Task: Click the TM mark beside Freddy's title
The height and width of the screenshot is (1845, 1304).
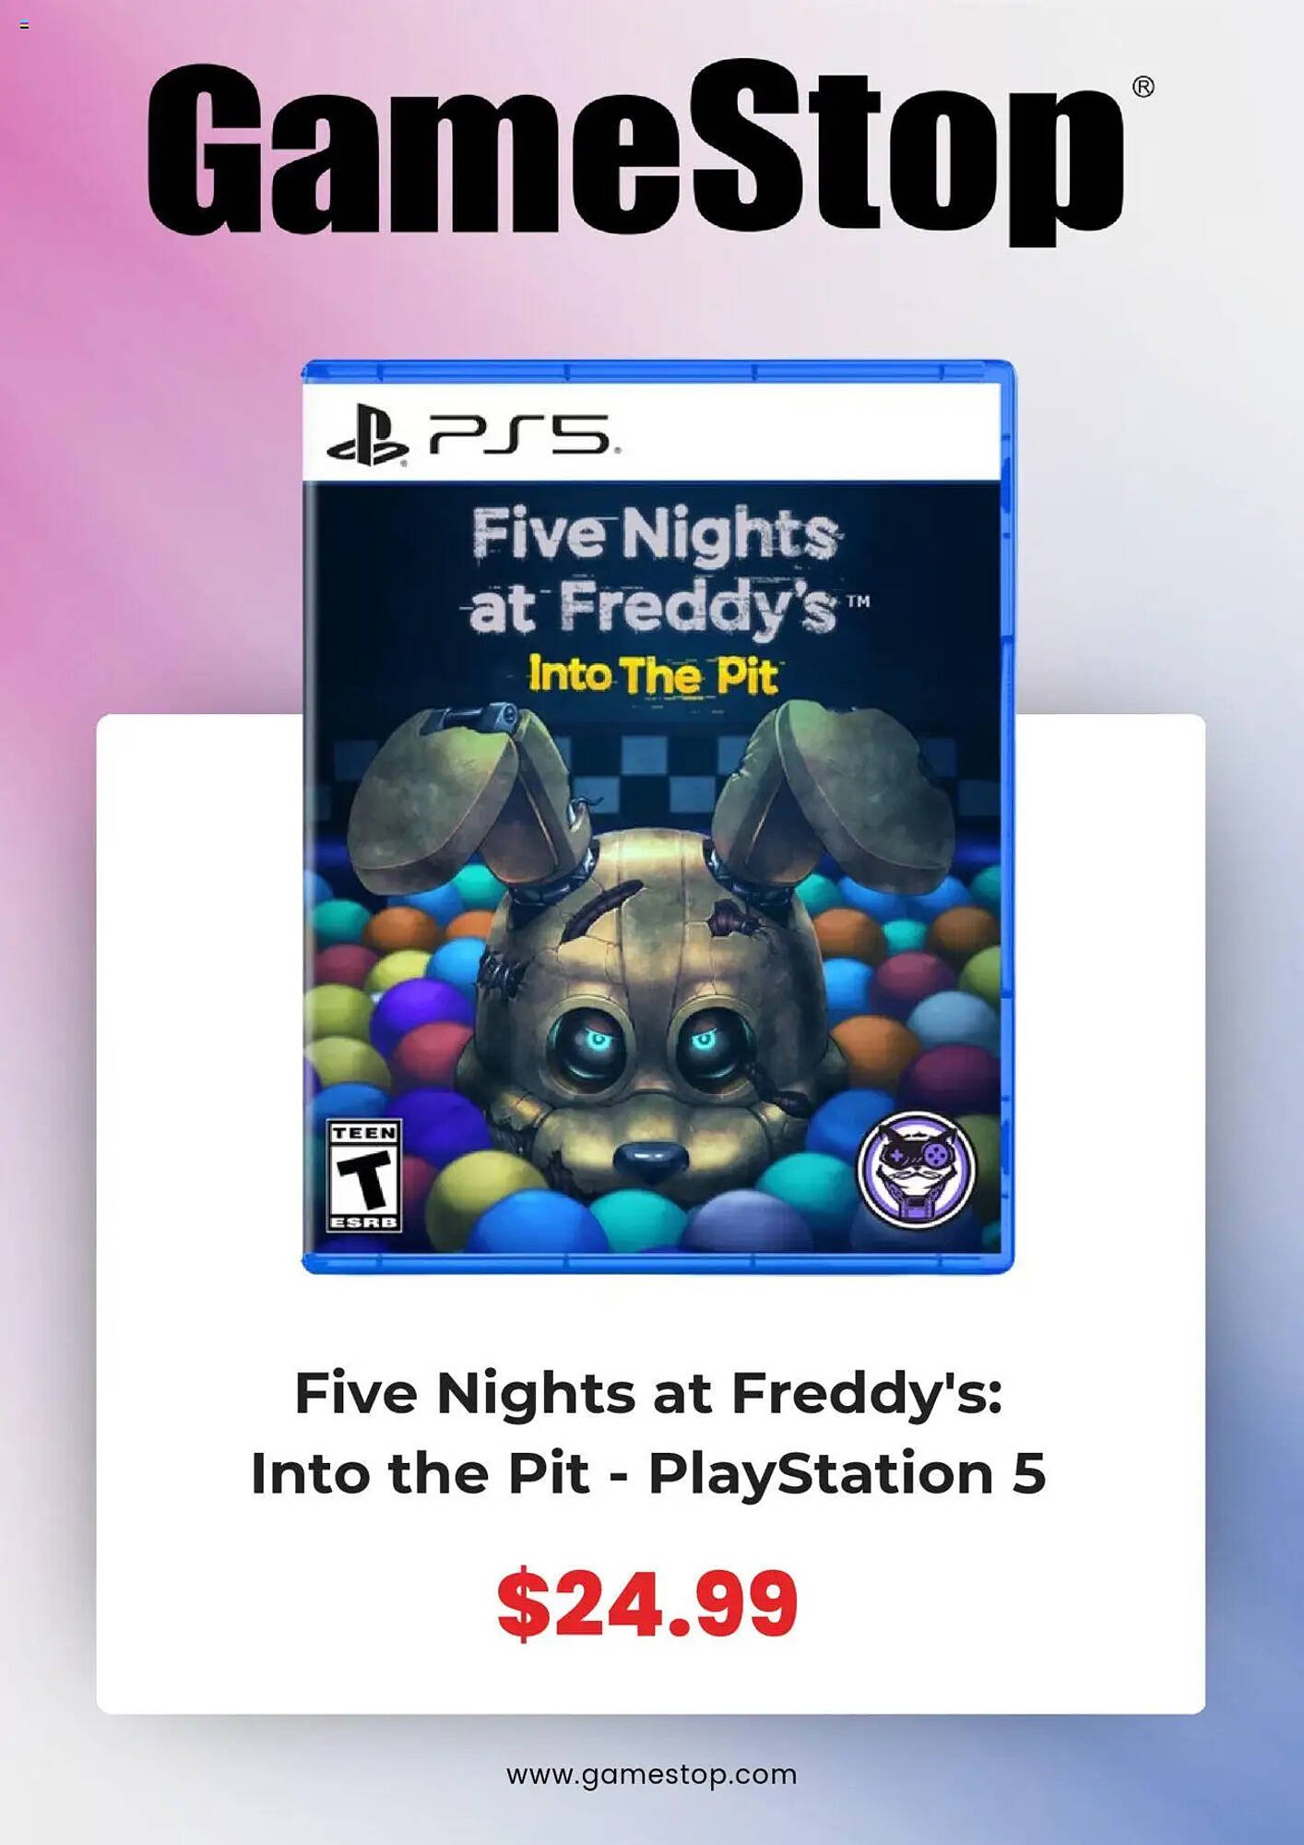Action: coord(858,601)
